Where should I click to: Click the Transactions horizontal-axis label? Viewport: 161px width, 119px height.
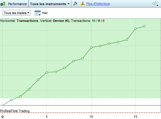[x=27, y=21]
